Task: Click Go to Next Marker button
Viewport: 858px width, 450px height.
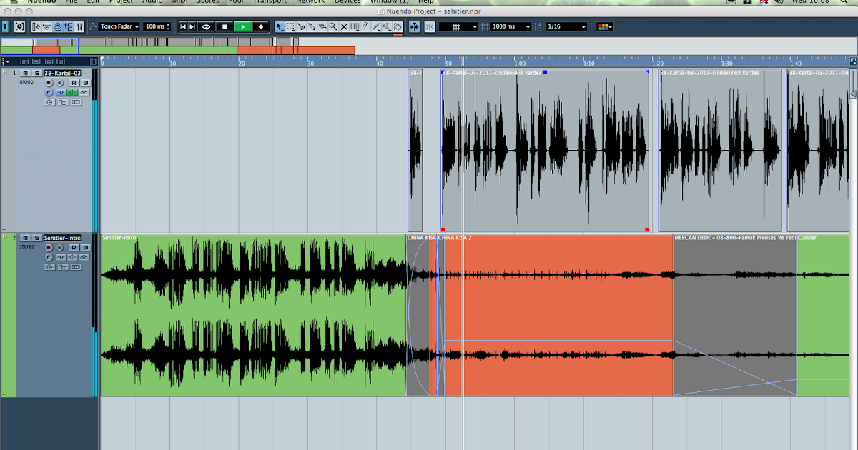Action: 192,26
